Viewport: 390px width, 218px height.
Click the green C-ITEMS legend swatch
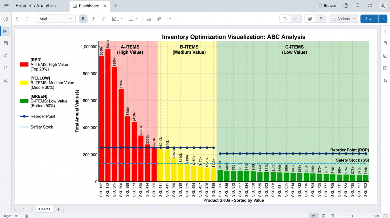[x=24, y=101]
